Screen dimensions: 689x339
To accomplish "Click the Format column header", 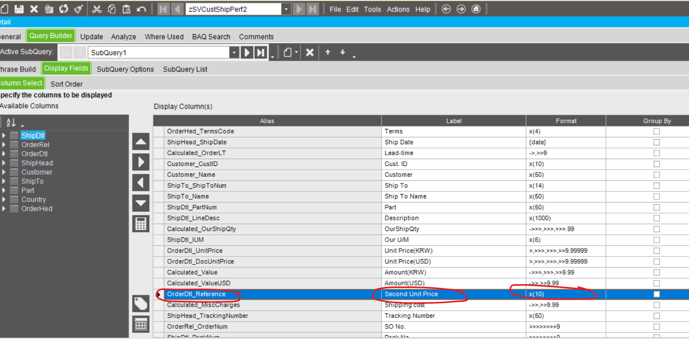I will (566, 121).
